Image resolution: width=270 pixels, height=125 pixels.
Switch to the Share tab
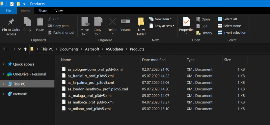coord(43,11)
